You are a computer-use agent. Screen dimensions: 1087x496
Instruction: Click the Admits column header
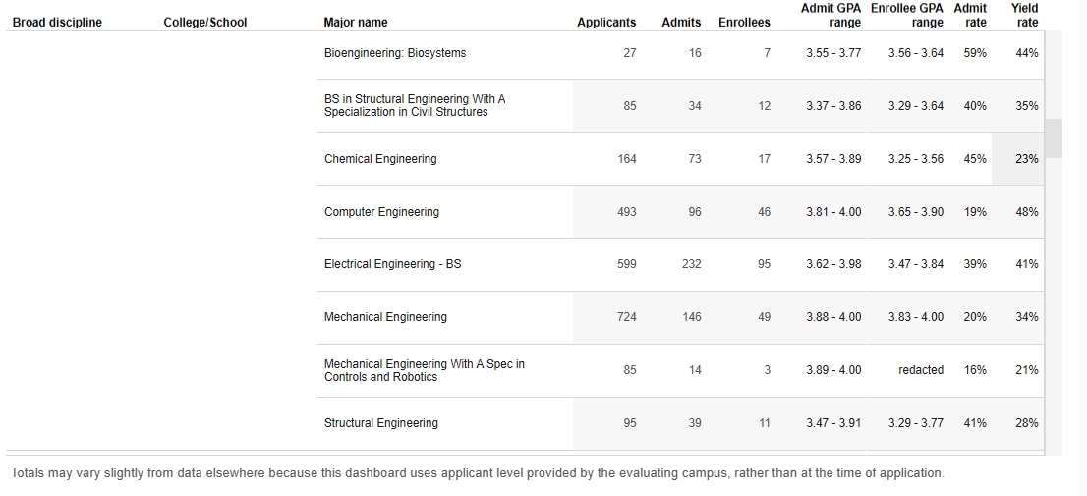pyautogui.click(x=681, y=23)
